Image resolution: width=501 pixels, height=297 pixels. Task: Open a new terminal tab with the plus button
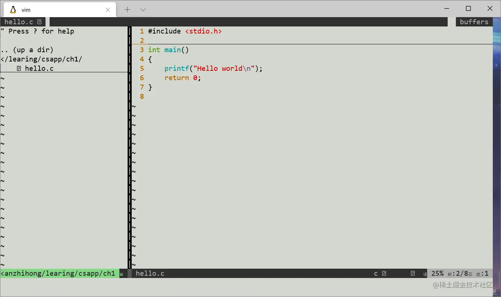coord(127,10)
